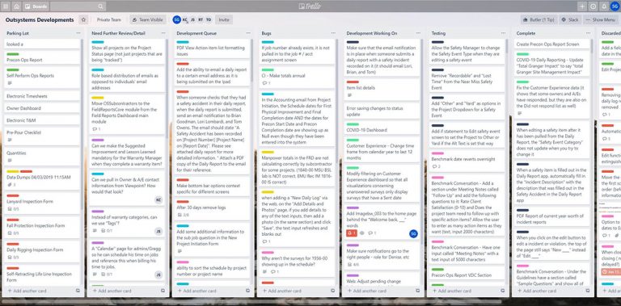621x306 pixels.
Task: Click green label on Precon Ops Report card
Action: click(x=13, y=54)
